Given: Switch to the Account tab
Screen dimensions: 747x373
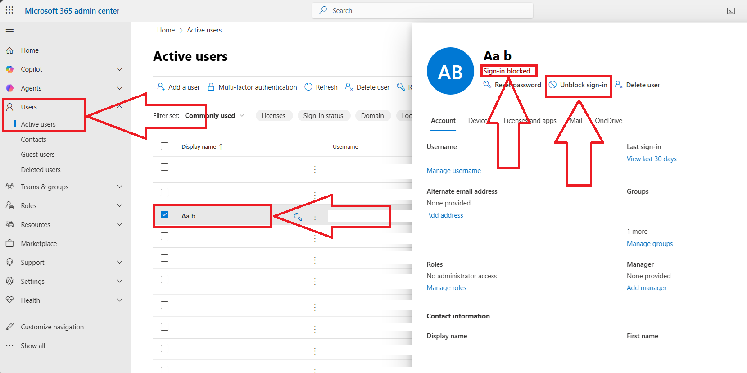Looking at the screenshot, I should (x=443, y=121).
